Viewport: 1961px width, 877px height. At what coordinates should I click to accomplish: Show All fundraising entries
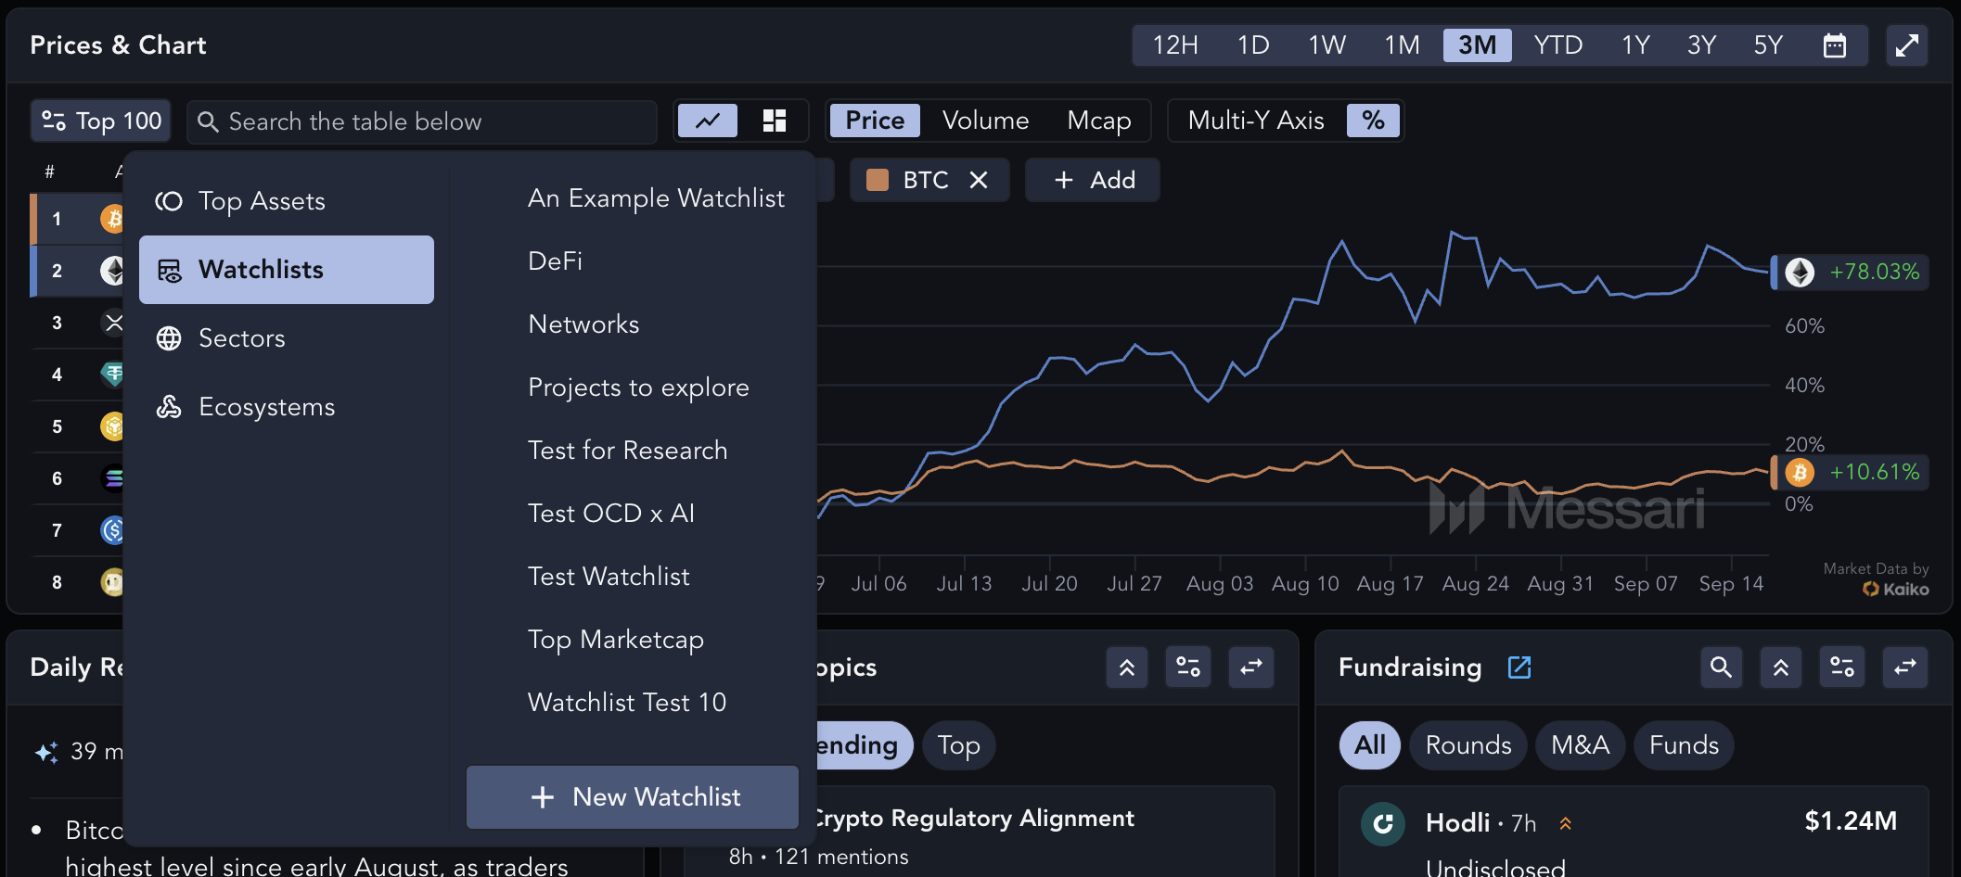(x=1370, y=745)
